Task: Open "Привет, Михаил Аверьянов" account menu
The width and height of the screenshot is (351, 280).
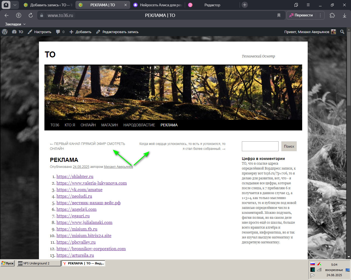Action: tap(310, 32)
